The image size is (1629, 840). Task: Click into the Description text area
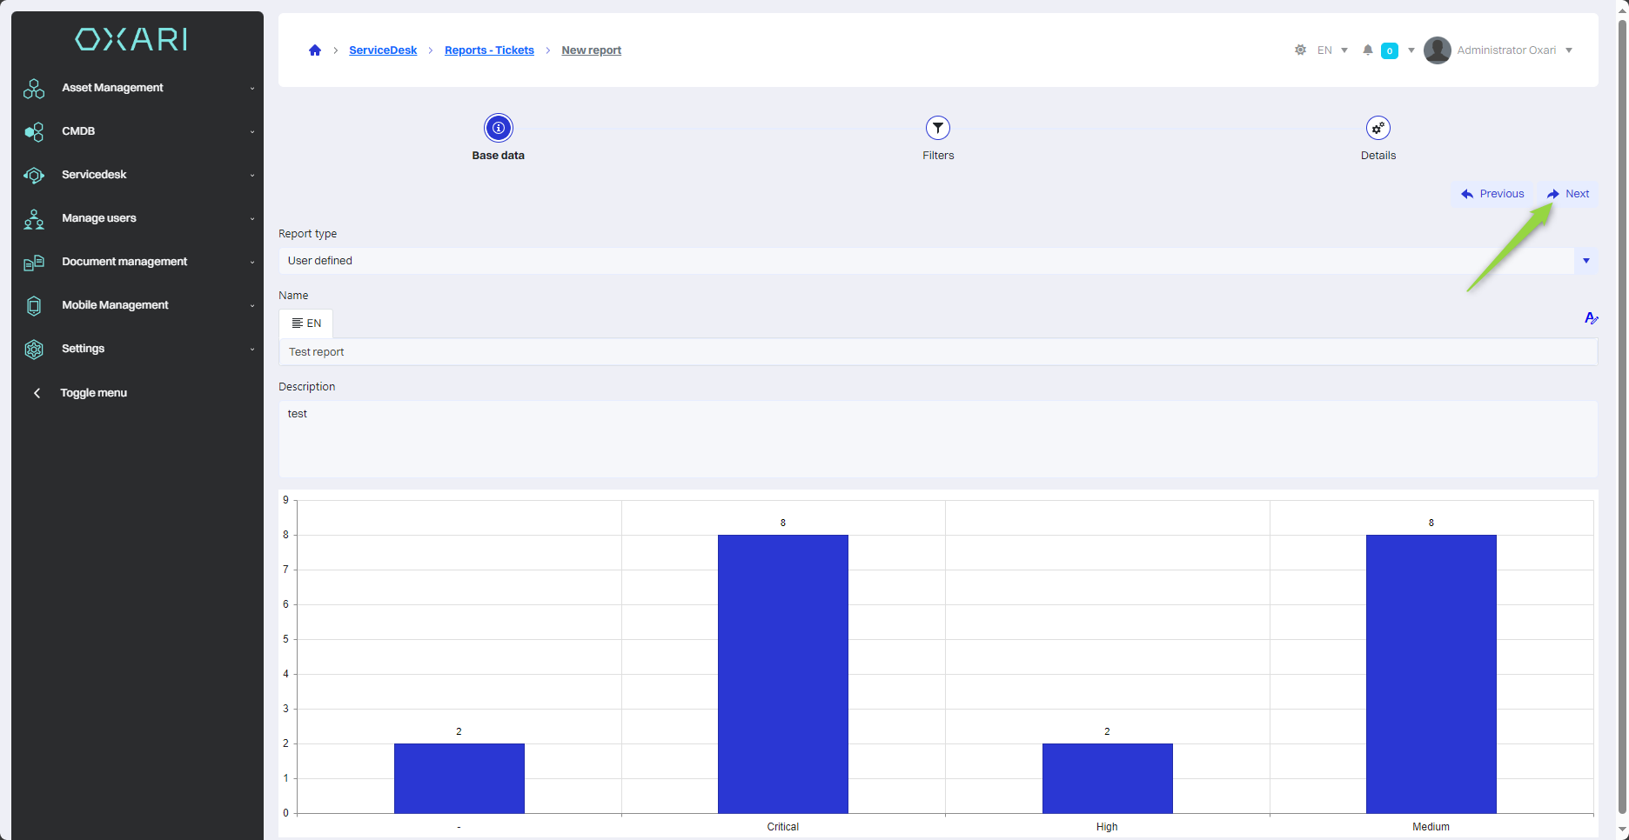pos(937,438)
